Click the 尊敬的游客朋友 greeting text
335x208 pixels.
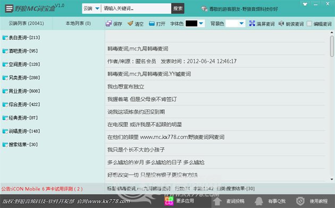[244, 9]
